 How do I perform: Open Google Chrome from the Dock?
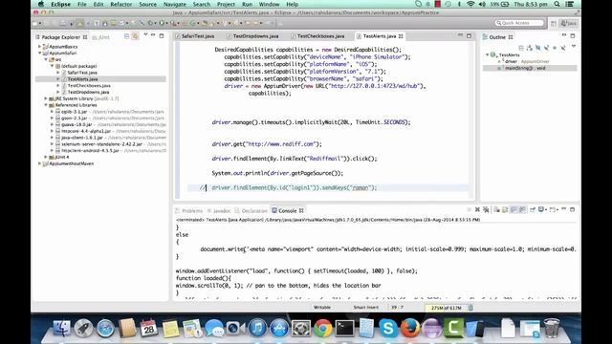pyautogui.click(x=323, y=328)
